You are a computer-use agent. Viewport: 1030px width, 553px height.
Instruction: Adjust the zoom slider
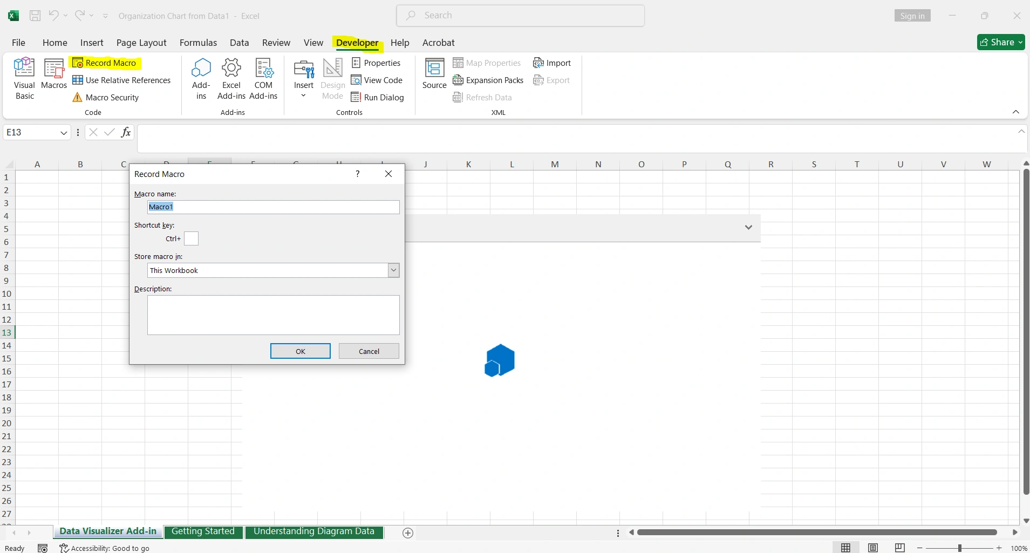[960, 548]
